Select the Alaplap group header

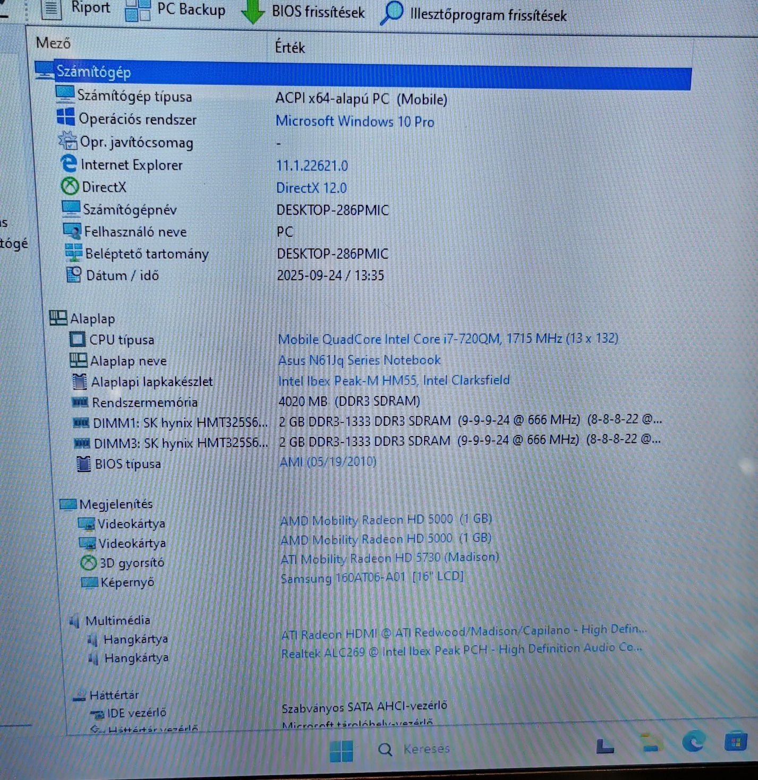(x=82, y=319)
